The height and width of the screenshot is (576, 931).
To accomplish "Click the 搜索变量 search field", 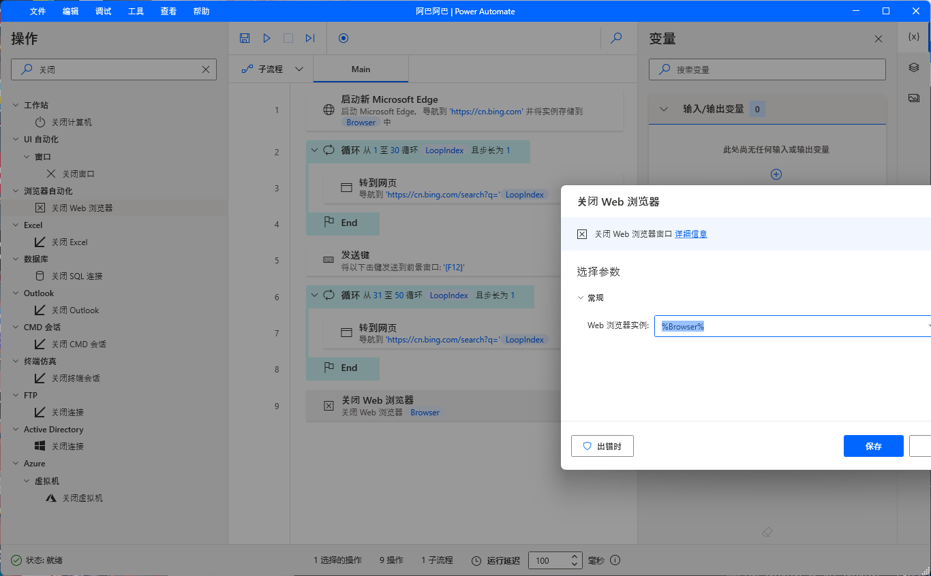I will tap(767, 69).
